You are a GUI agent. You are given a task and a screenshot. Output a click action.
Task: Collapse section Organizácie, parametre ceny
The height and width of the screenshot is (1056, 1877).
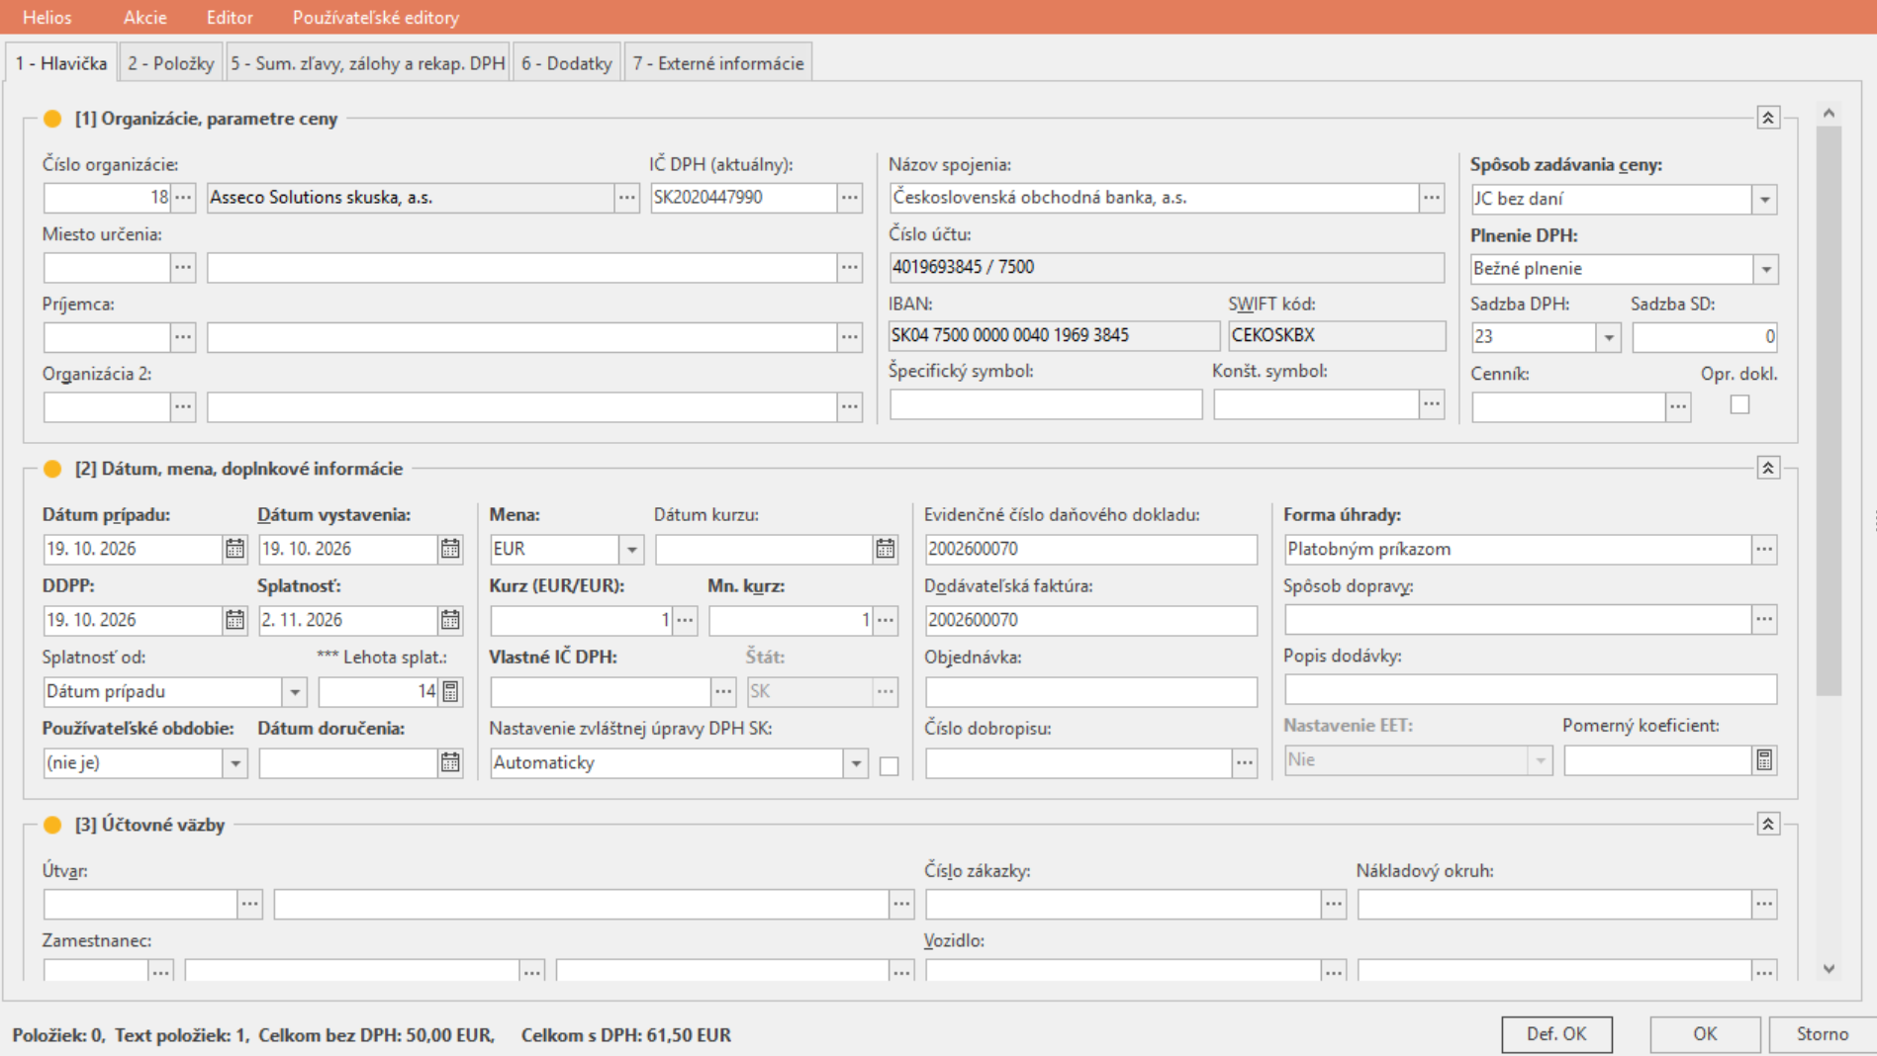[1768, 118]
